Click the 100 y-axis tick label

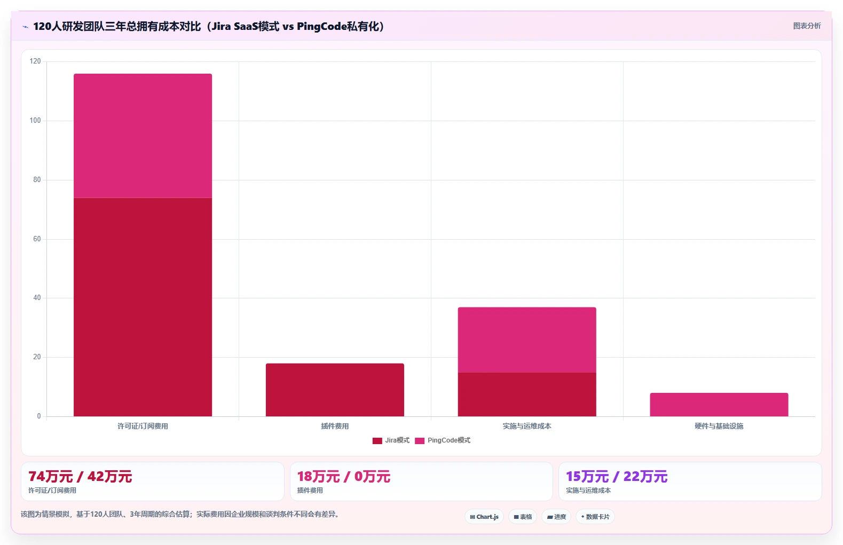click(x=35, y=121)
